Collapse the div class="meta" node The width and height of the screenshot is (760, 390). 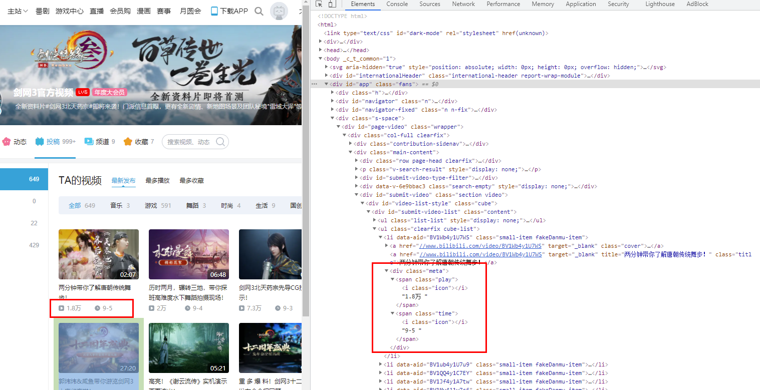pyautogui.click(x=387, y=271)
